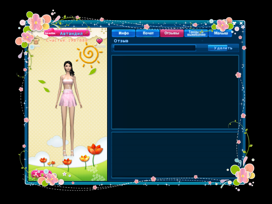Viewport: 272px width, 204px height.
Task: Focus the Отзыв text input field
Action: pyautogui.click(x=155, y=48)
